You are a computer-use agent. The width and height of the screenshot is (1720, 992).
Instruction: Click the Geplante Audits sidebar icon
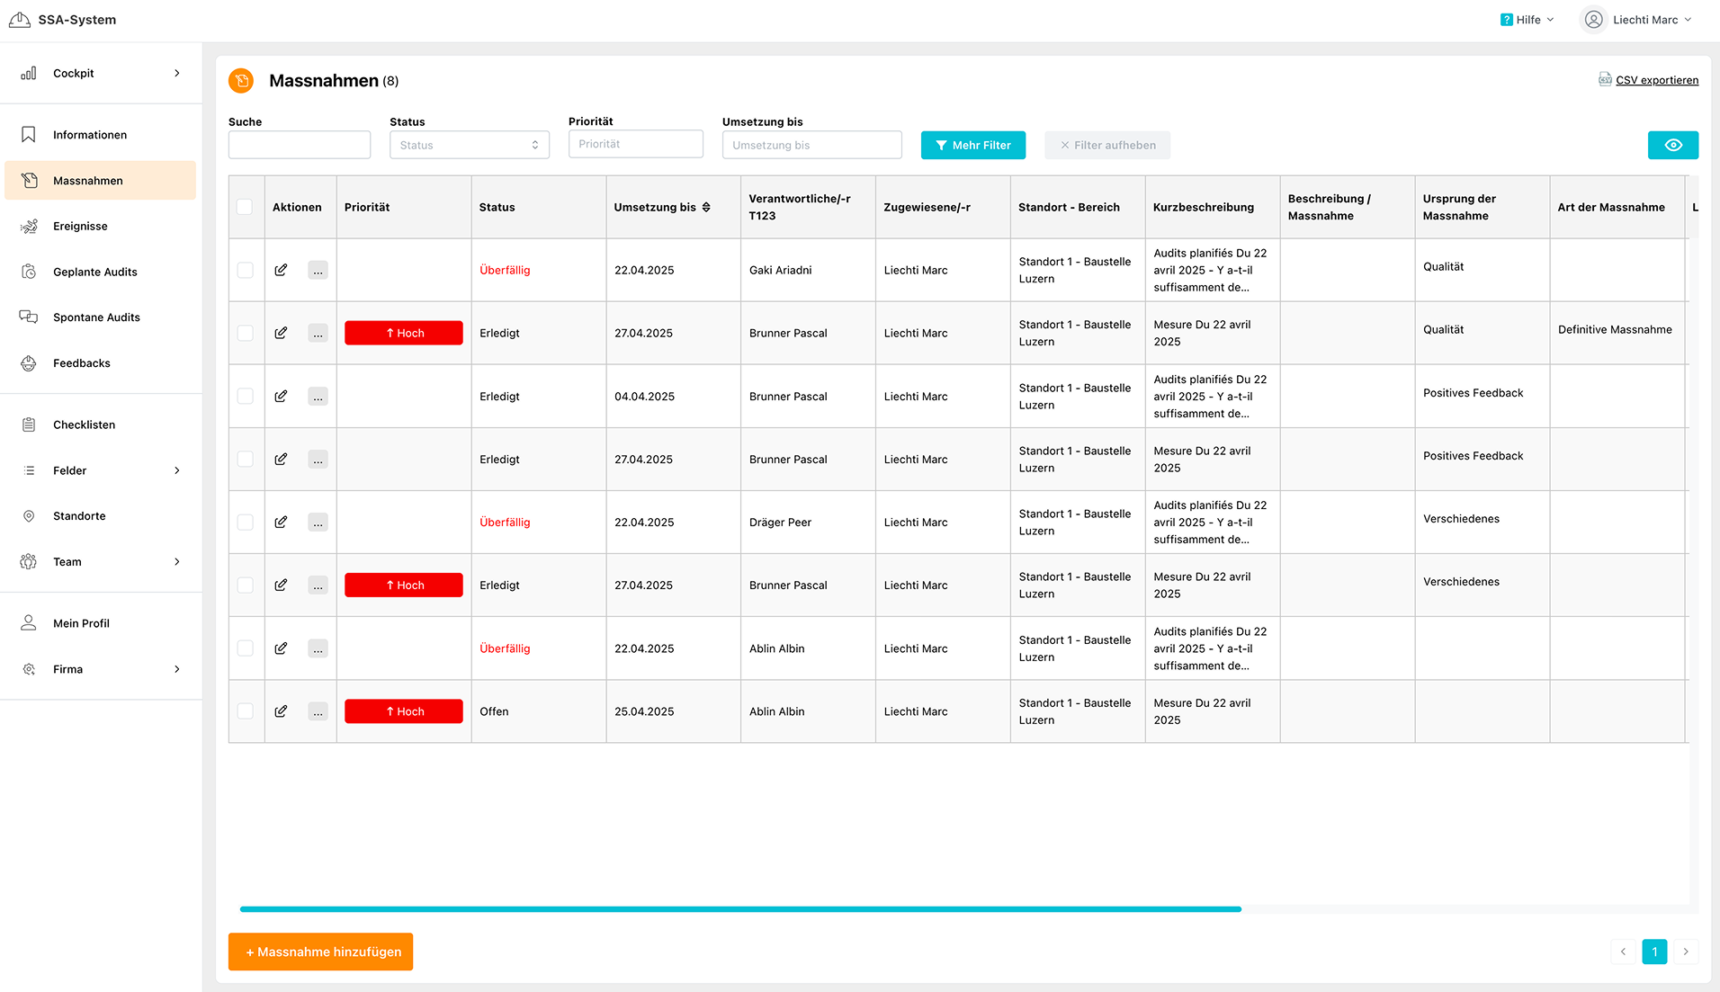click(29, 272)
